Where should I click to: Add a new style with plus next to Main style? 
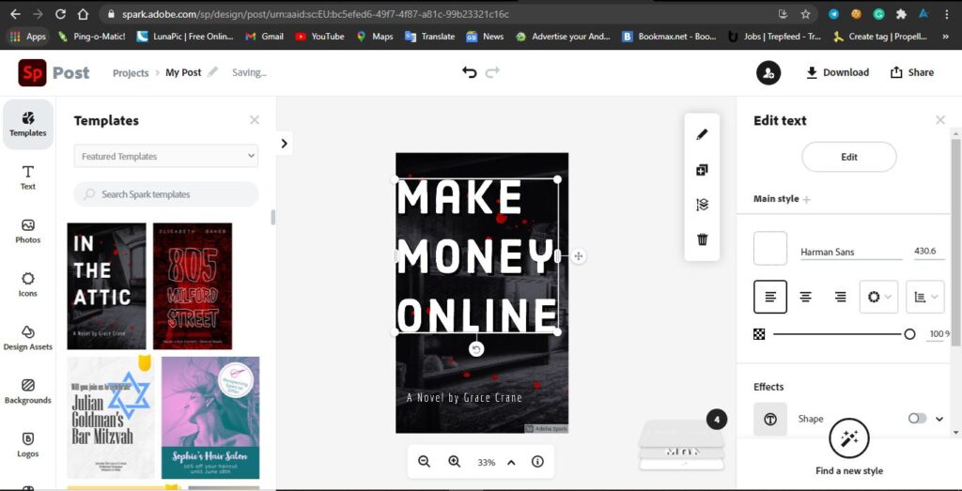click(x=806, y=199)
